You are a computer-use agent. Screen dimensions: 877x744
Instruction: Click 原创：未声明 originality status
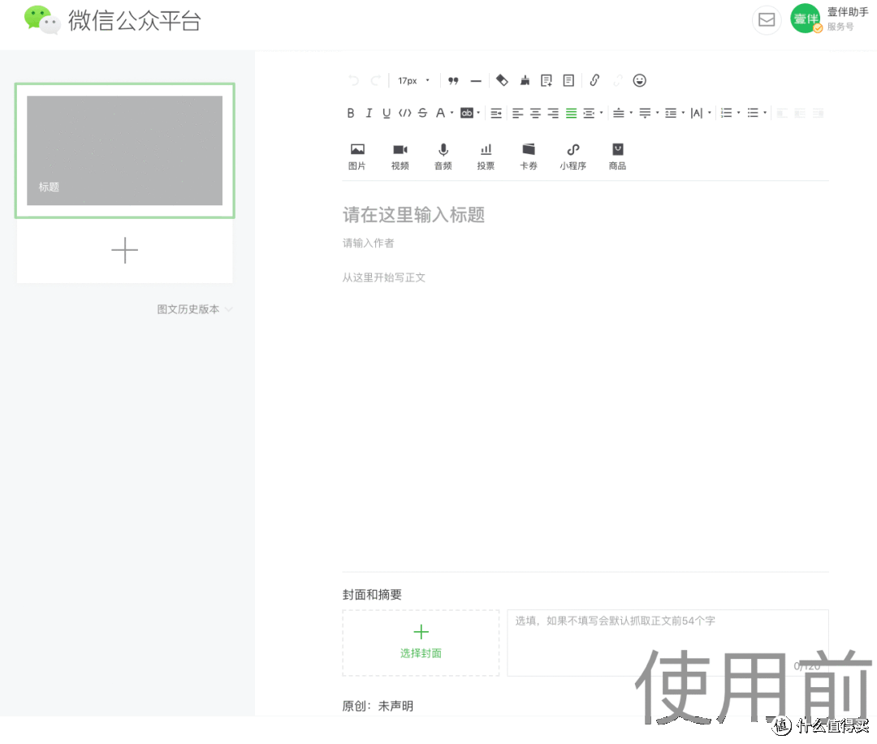point(378,706)
